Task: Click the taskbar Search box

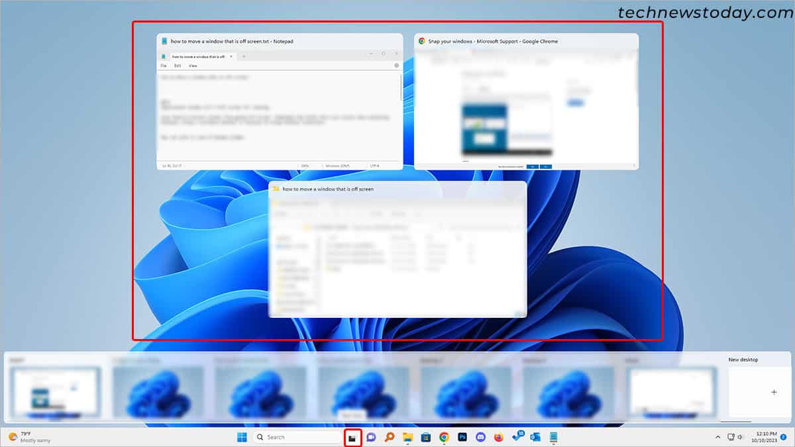Action: point(297,437)
